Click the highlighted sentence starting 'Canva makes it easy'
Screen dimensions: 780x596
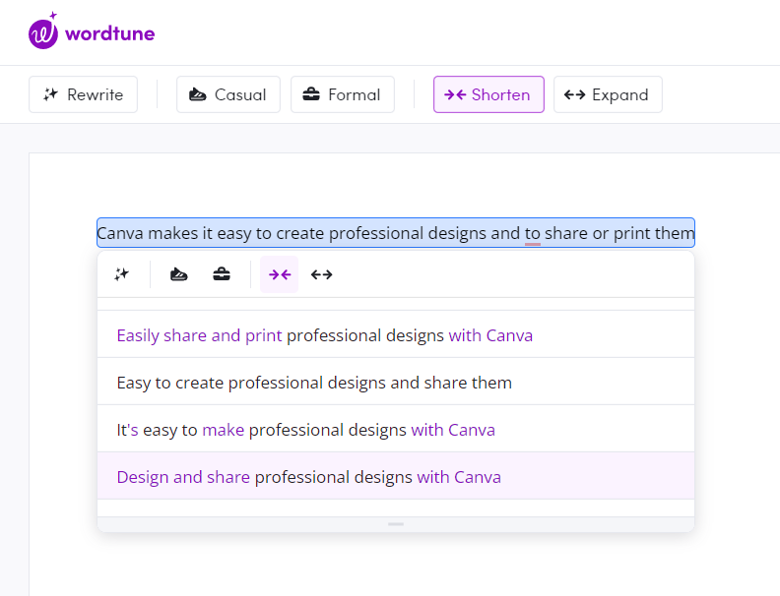click(x=396, y=232)
